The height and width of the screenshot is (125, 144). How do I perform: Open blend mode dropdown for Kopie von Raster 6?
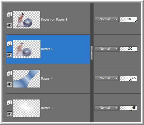click(x=107, y=19)
